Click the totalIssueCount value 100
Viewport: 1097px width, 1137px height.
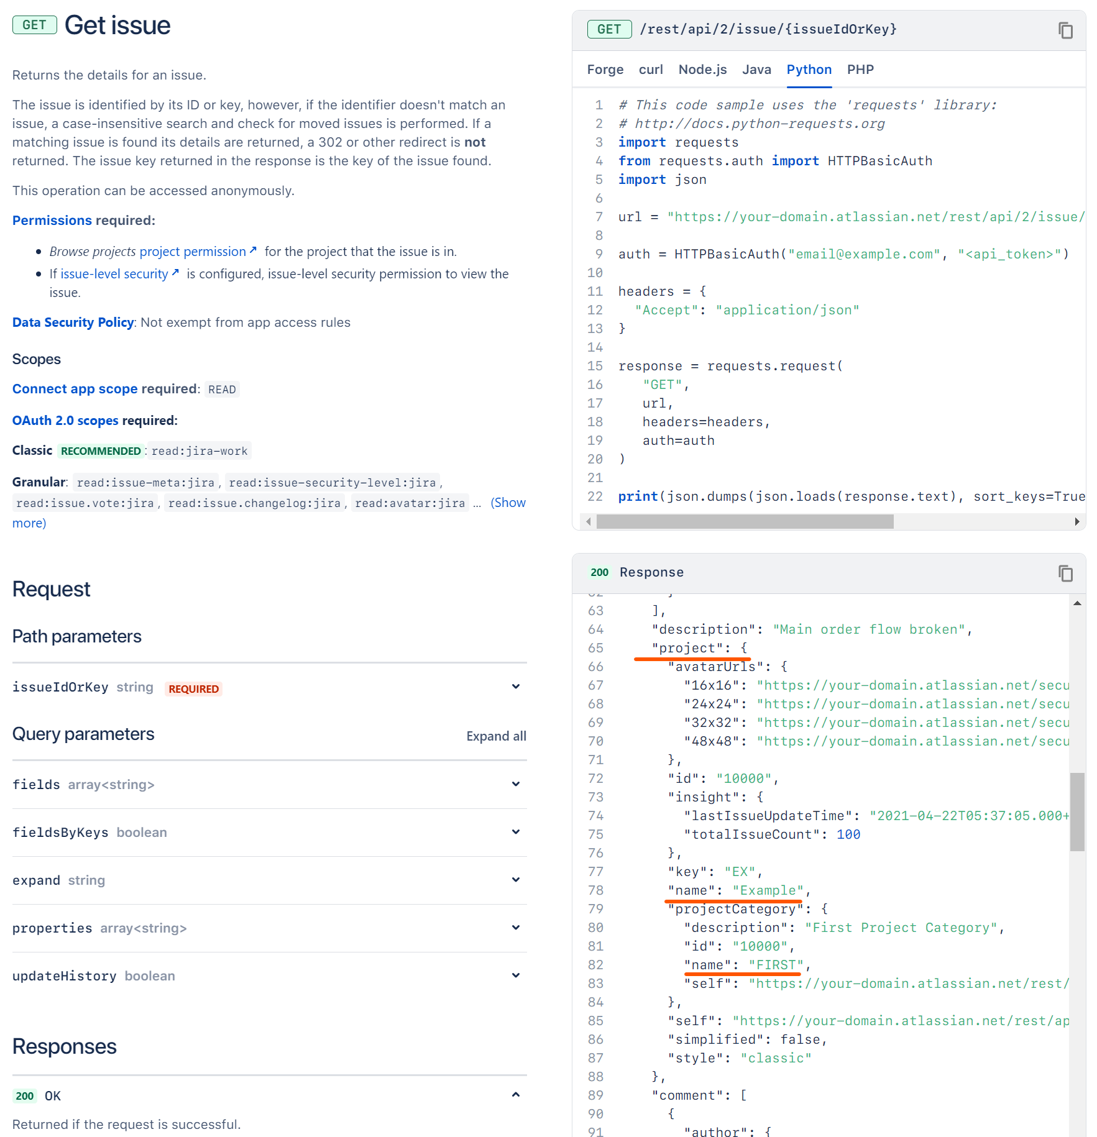point(848,834)
